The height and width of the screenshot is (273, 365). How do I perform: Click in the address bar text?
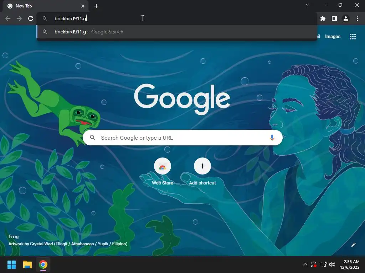tap(70, 18)
